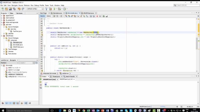
Task: Open the Refactor menu
Action: tap(27, 5)
